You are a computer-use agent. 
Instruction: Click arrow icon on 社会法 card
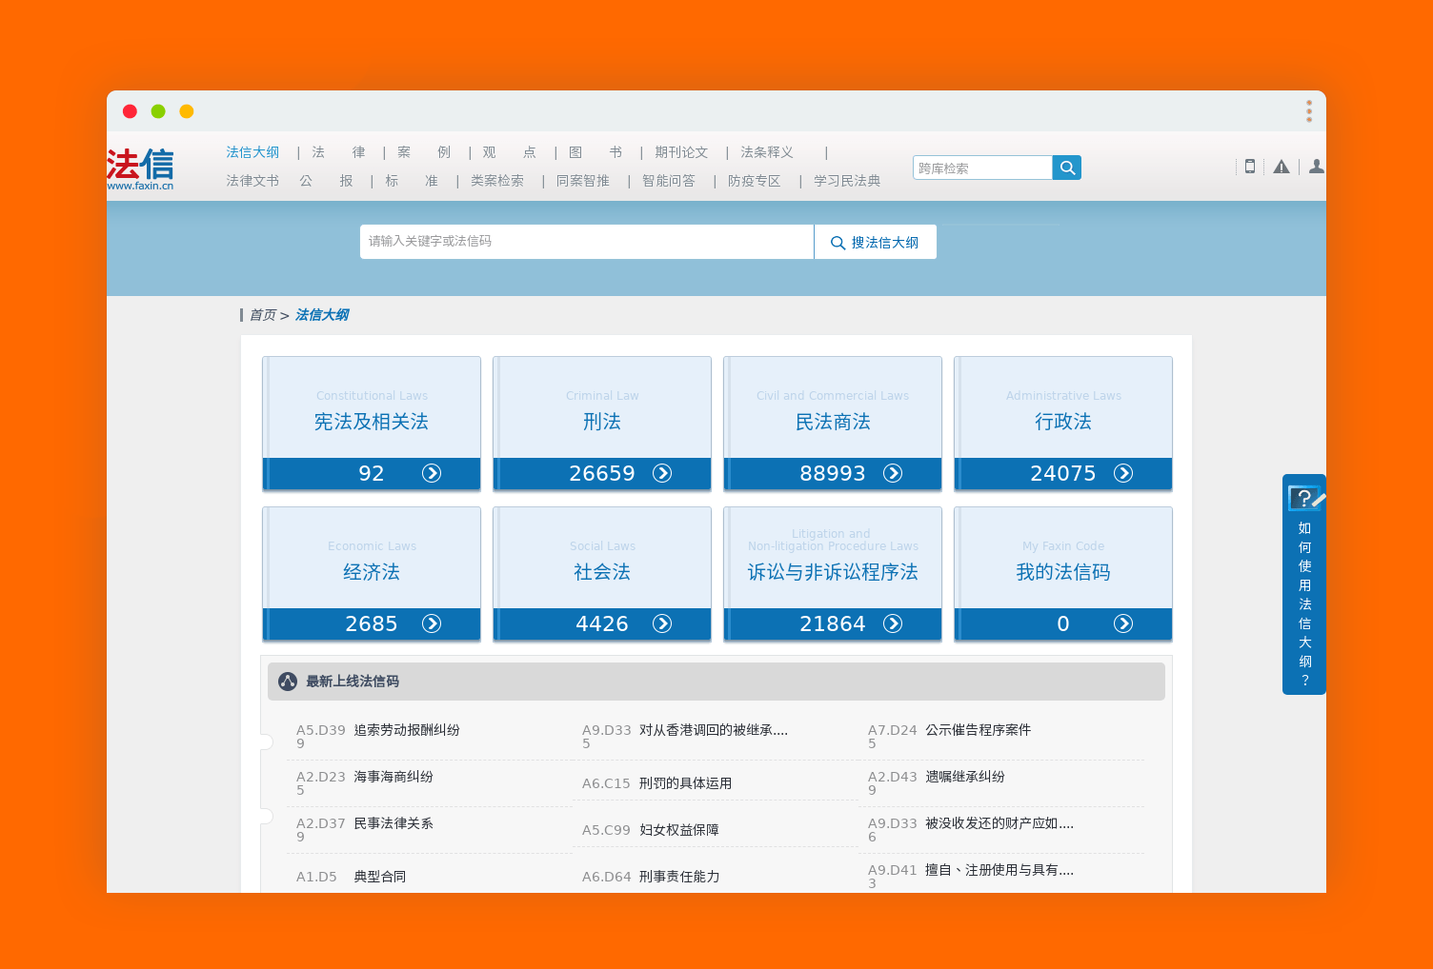662,623
